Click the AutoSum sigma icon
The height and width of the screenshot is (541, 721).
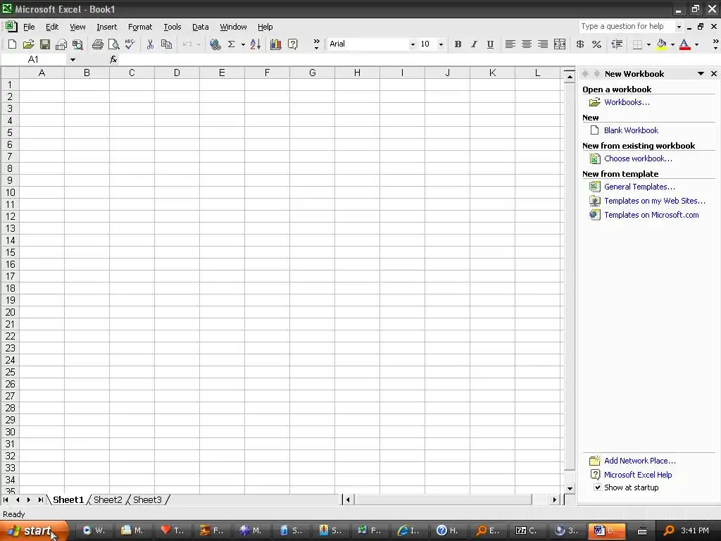click(x=231, y=44)
